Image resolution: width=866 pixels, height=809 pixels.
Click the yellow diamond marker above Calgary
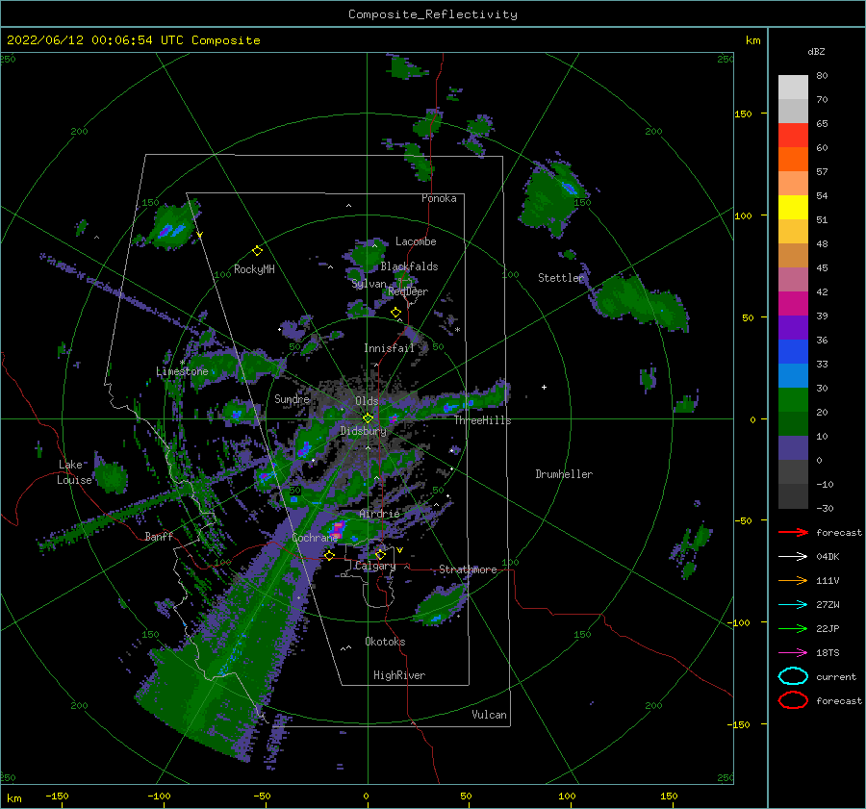coord(380,554)
